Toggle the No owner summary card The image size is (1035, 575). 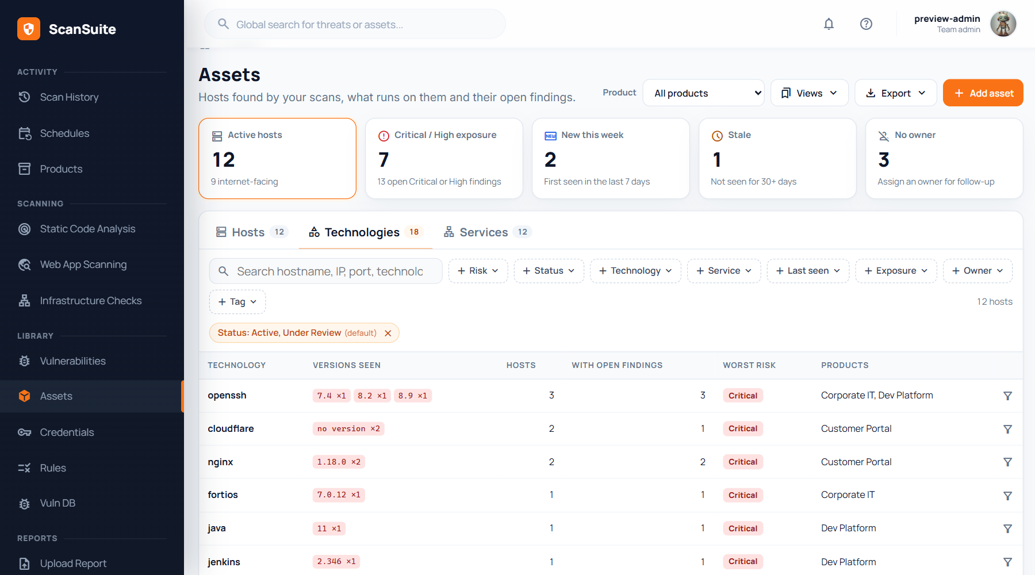pyautogui.click(x=944, y=159)
